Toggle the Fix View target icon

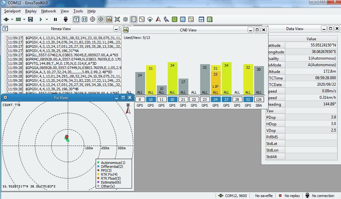[101, 20]
